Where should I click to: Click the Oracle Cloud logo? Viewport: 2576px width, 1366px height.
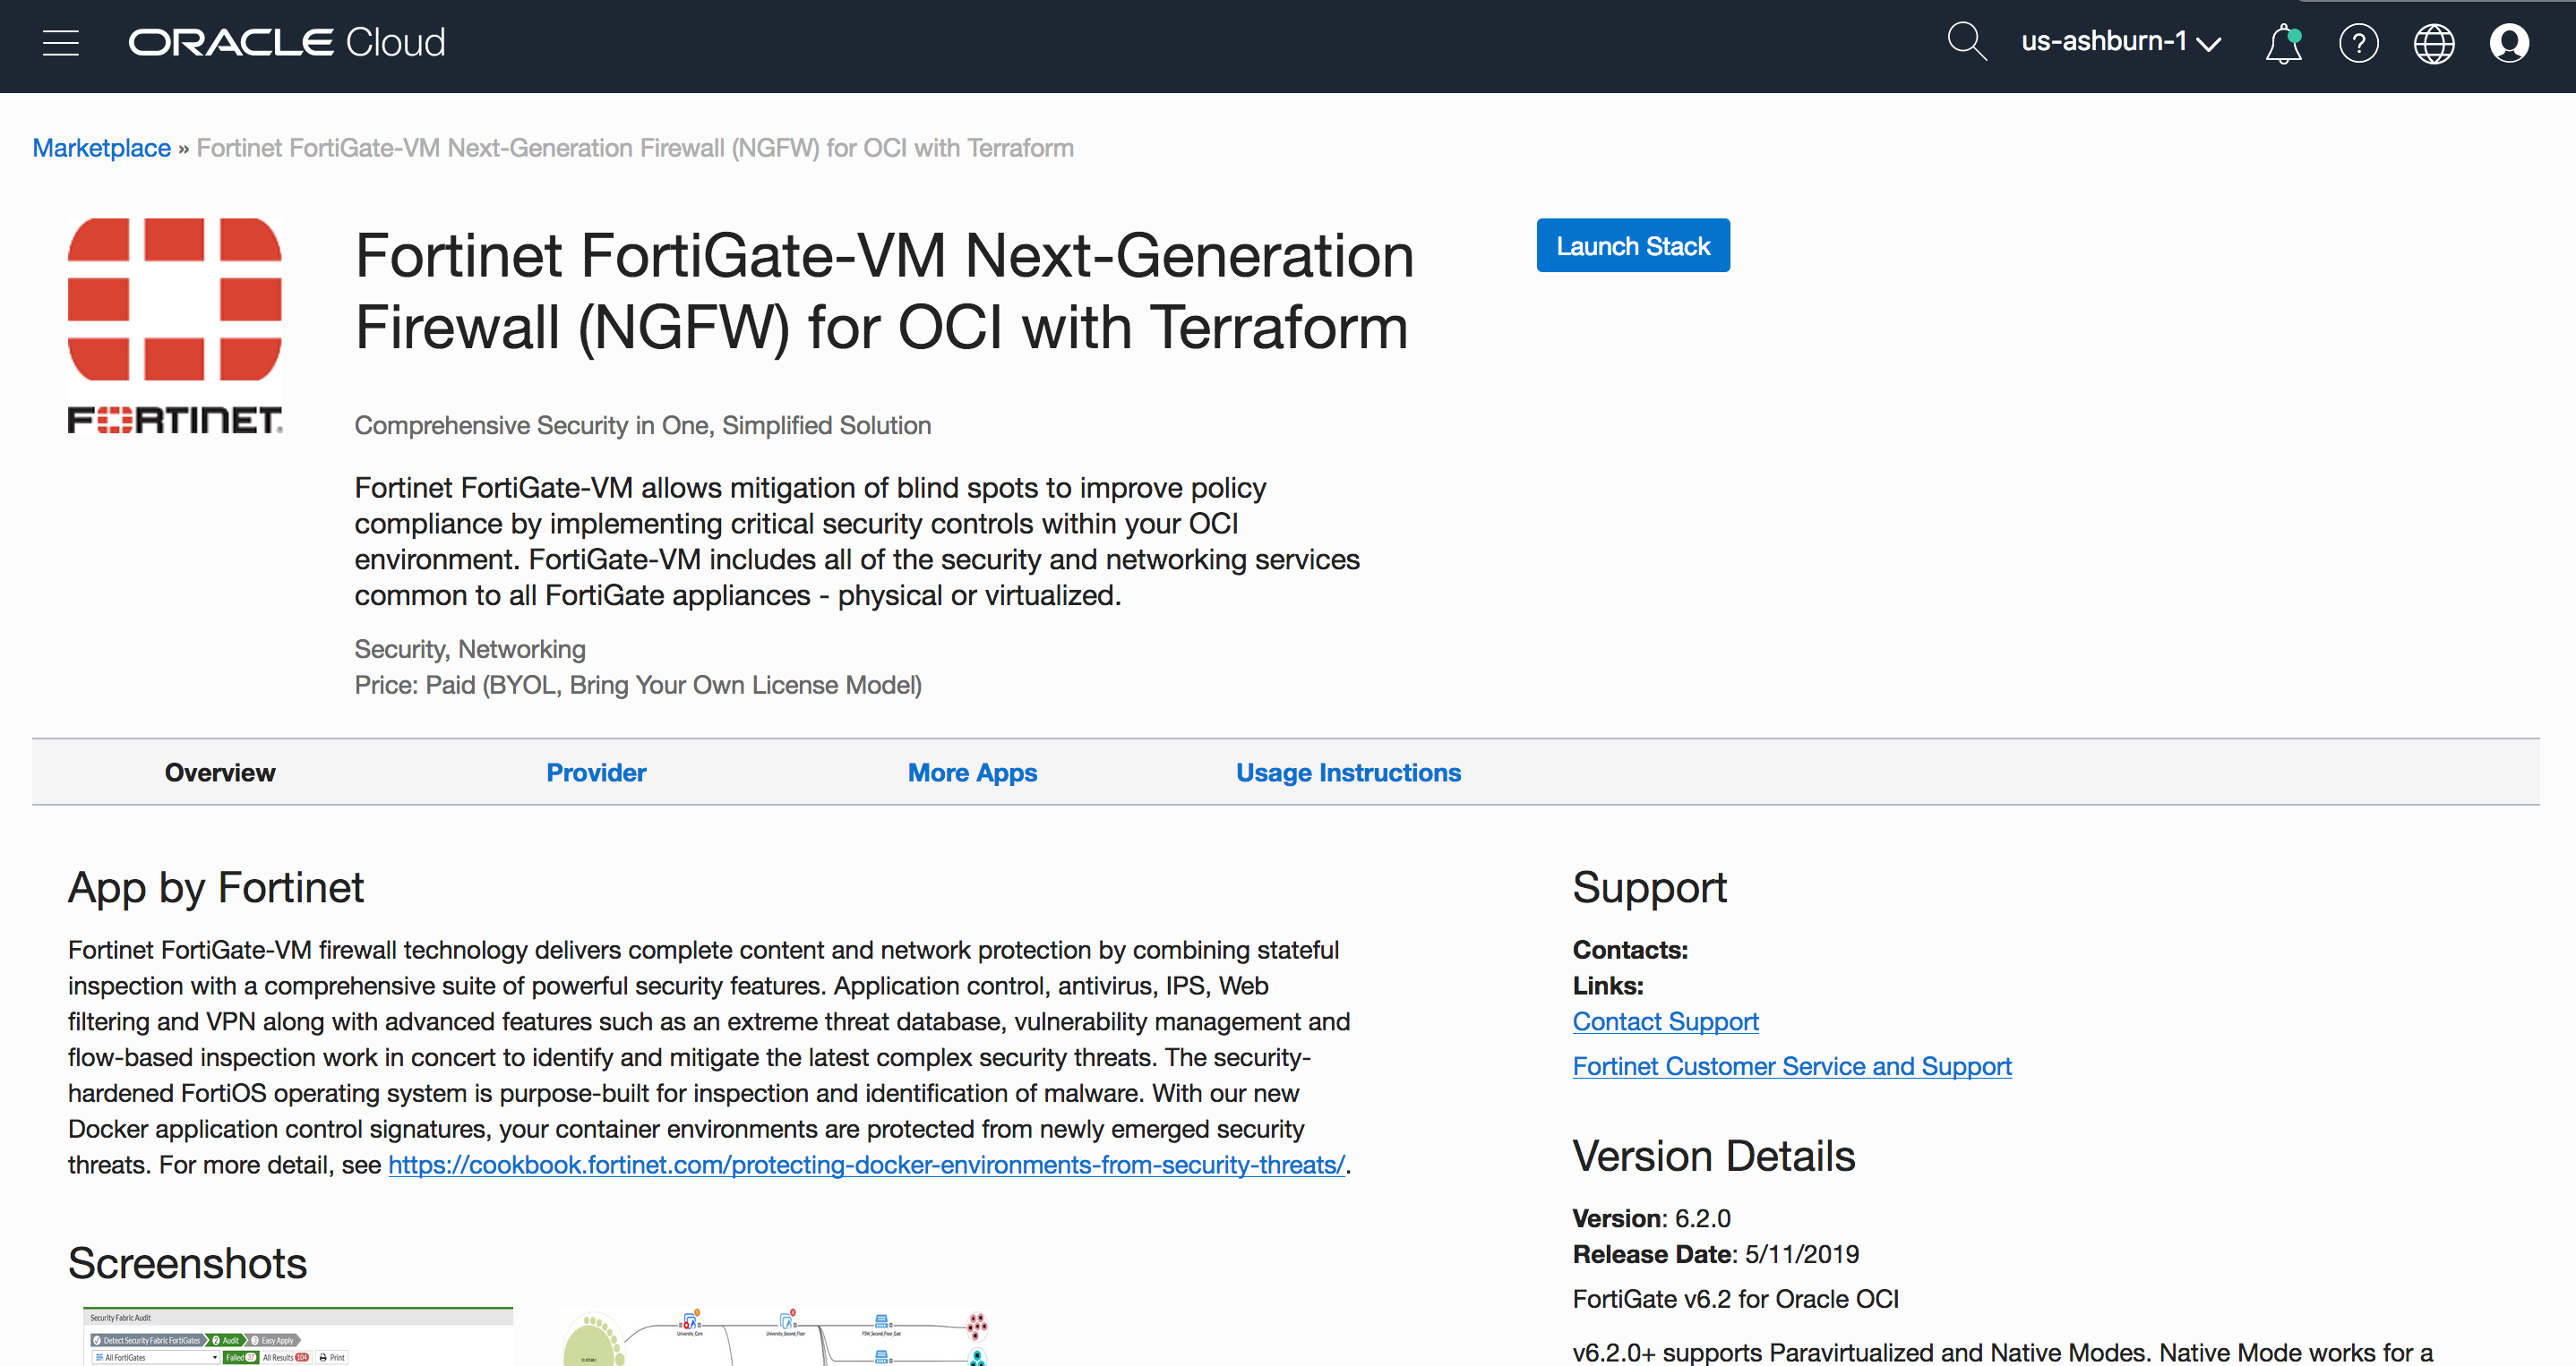[286, 43]
